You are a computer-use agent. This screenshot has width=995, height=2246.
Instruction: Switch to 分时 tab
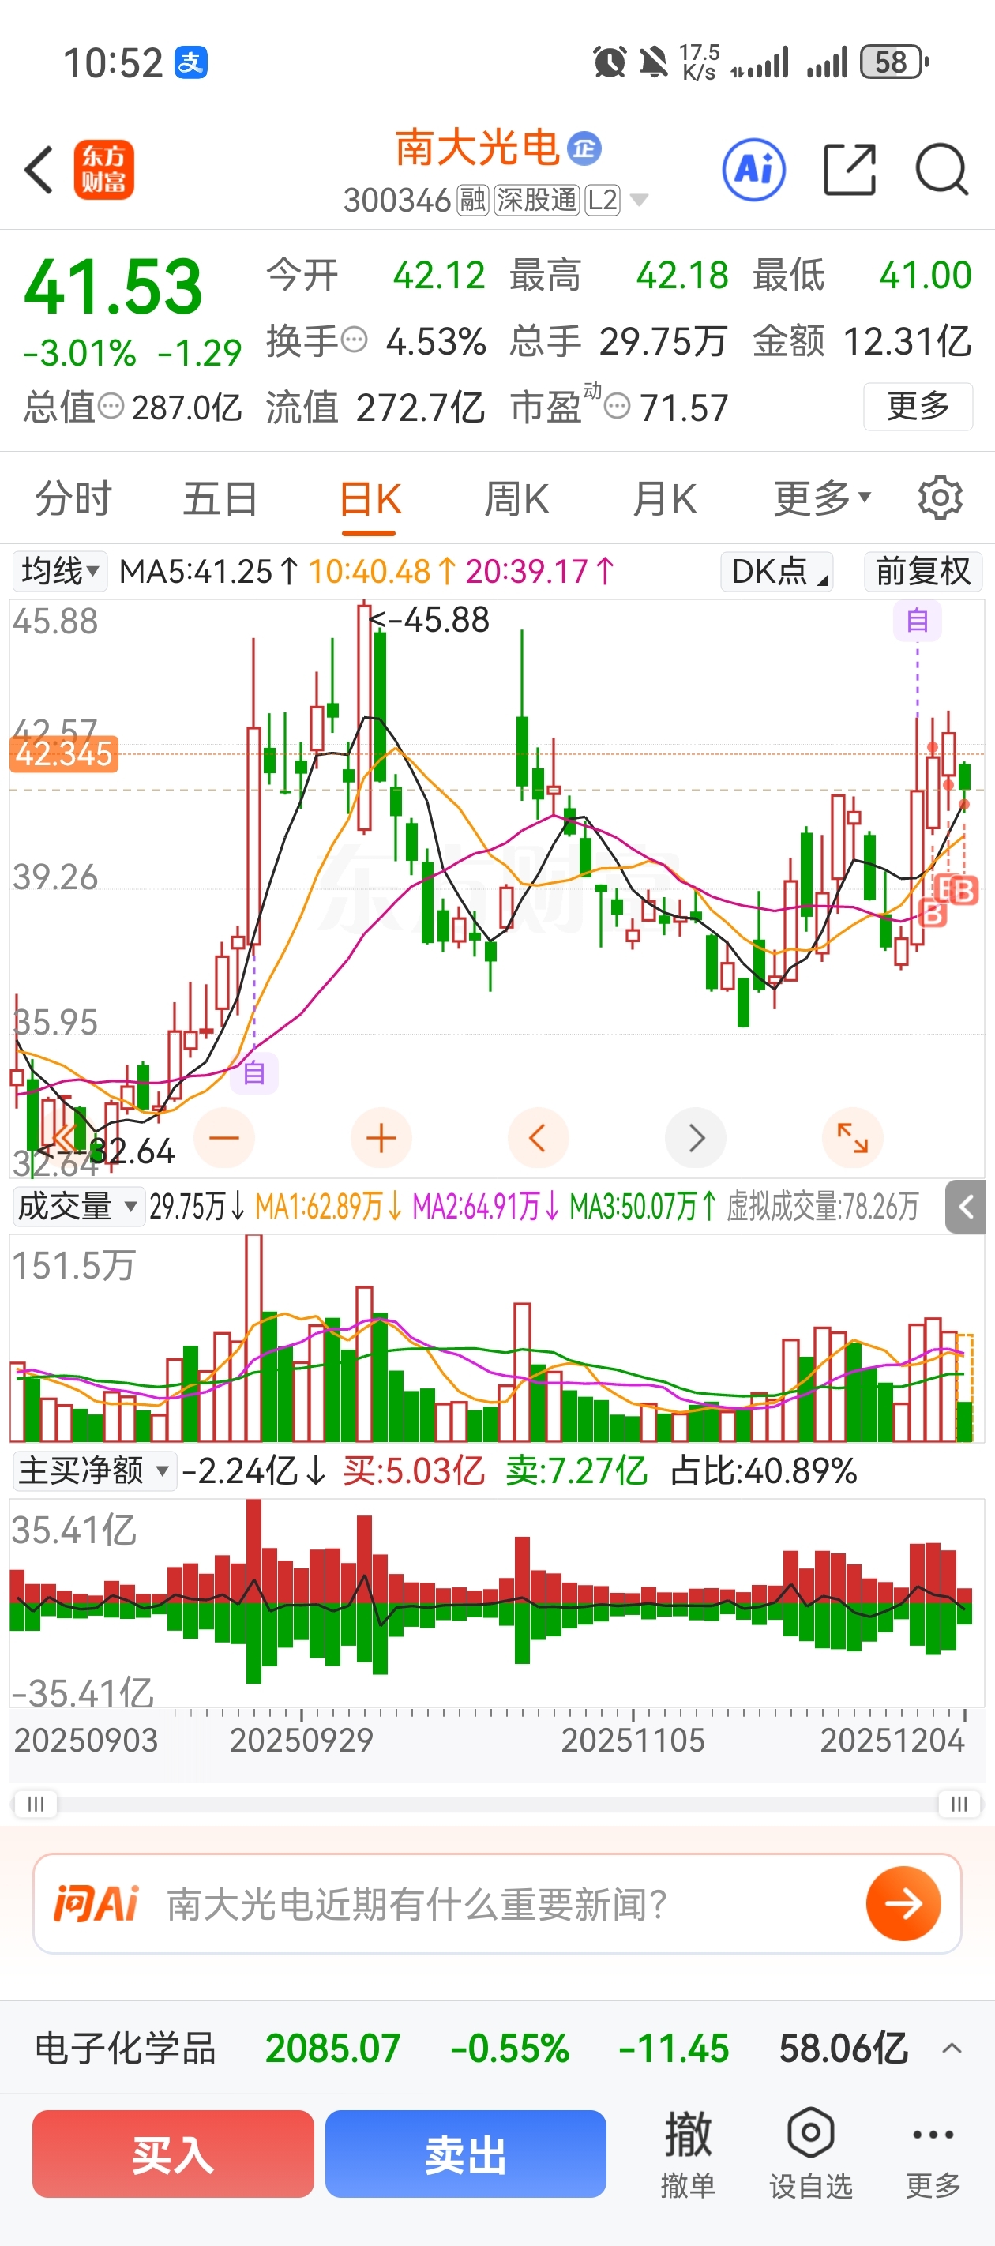click(73, 498)
